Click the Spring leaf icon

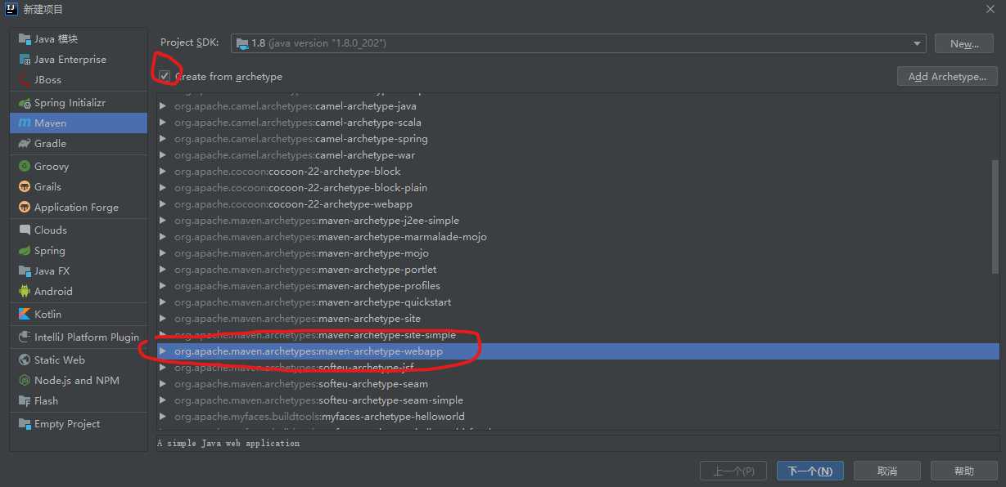[25, 251]
